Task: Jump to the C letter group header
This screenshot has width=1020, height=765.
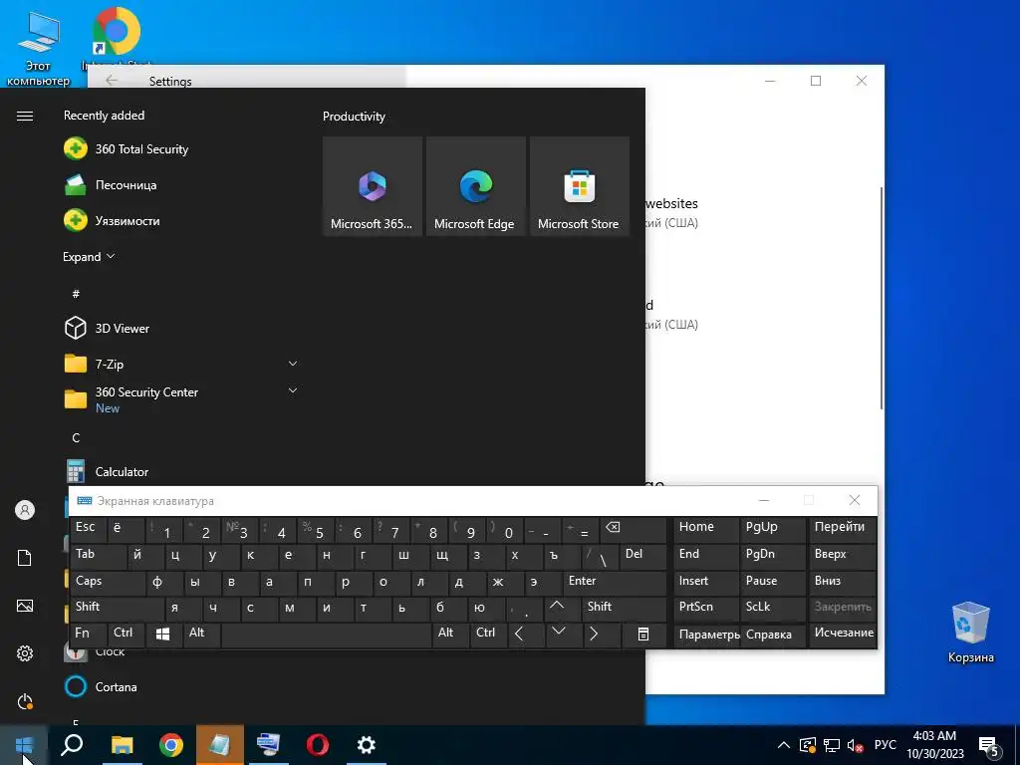Action: 76,438
